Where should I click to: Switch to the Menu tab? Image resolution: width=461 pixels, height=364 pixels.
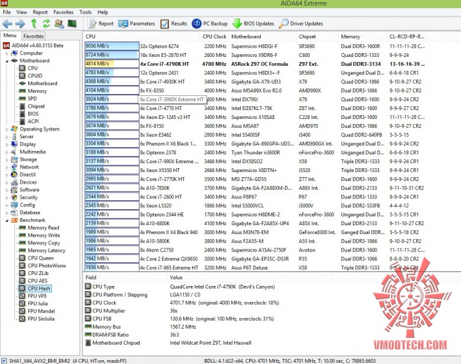10,35
